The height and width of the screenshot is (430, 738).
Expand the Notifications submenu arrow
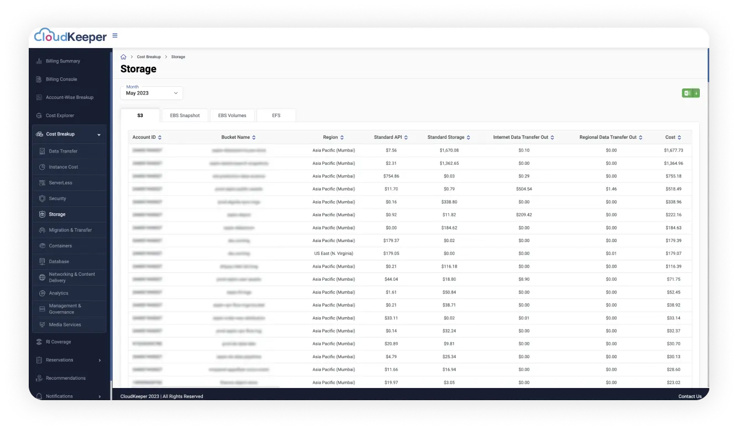pos(100,396)
